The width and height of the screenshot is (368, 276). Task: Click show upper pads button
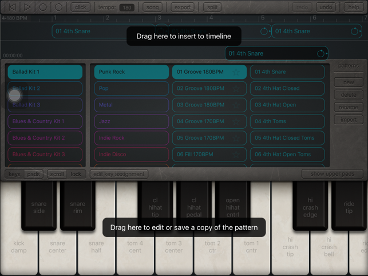pyautogui.click(x=333, y=174)
